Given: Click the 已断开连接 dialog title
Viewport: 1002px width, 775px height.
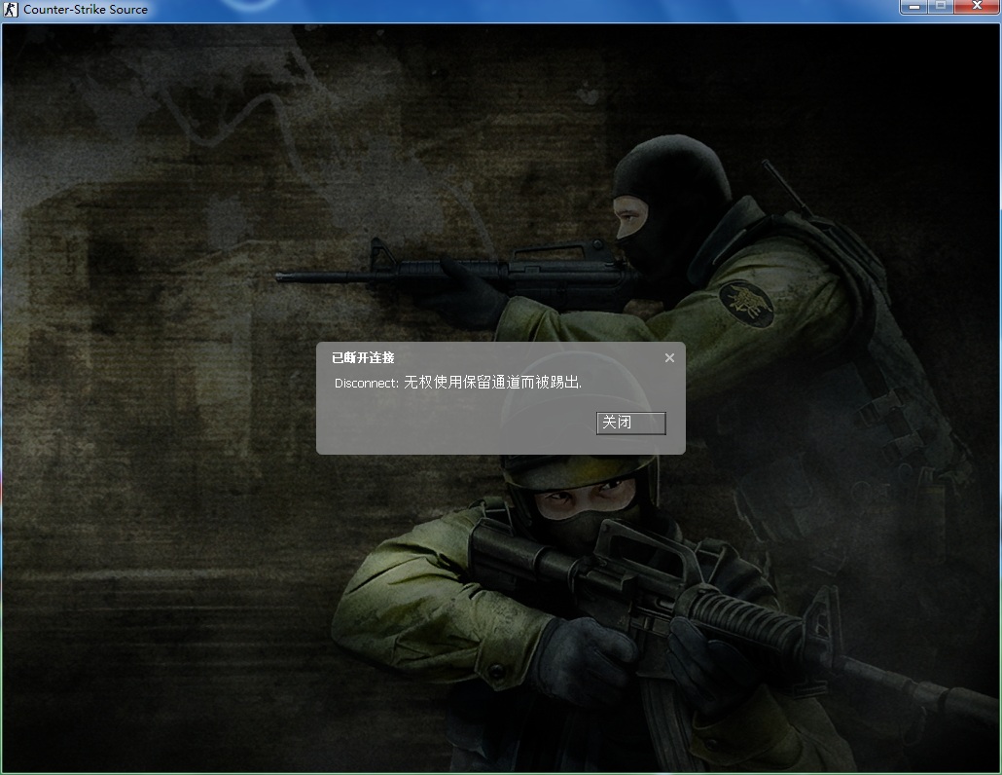Looking at the screenshot, I should [x=363, y=358].
